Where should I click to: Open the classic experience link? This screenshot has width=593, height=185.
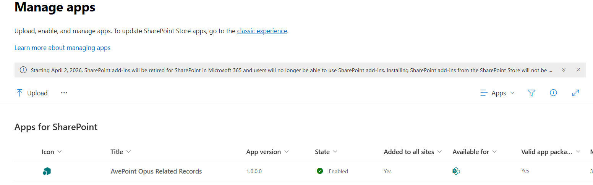pos(262,31)
